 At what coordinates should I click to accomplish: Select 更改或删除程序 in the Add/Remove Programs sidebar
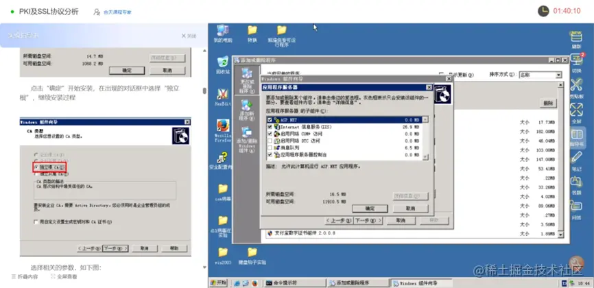(246, 81)
